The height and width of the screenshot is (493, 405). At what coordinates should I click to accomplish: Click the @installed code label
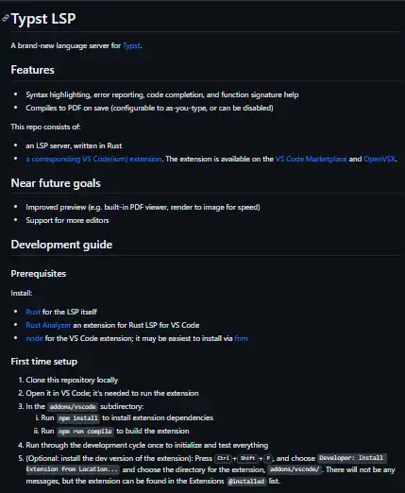click(x=246, y=482)
